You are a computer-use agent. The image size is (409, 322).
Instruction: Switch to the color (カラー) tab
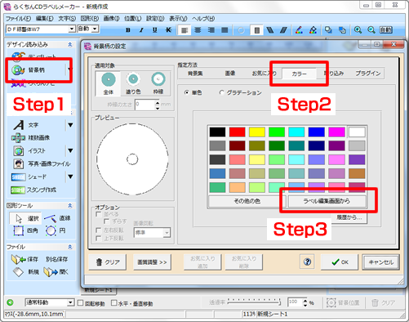click(x=299, y=74)
